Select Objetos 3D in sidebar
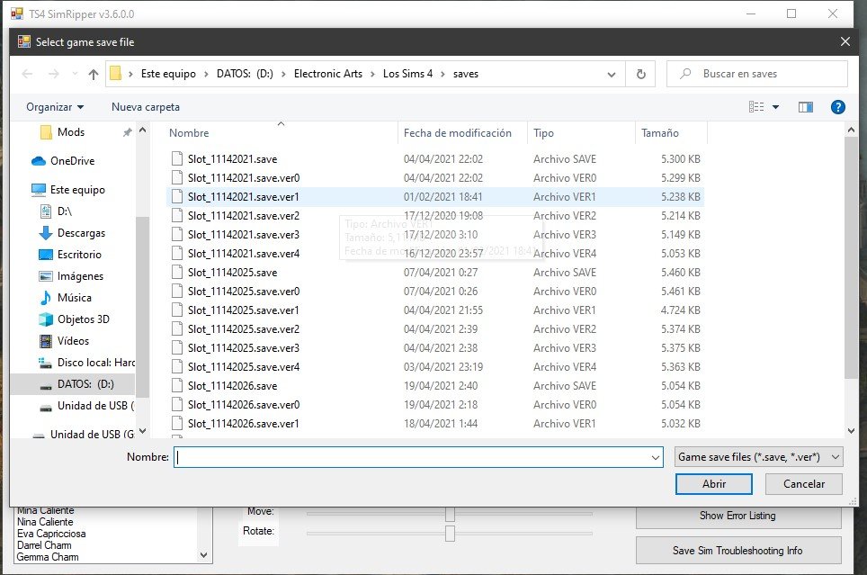Image resolution: width=867 pixels, height=575 pixels. point(83,319)
